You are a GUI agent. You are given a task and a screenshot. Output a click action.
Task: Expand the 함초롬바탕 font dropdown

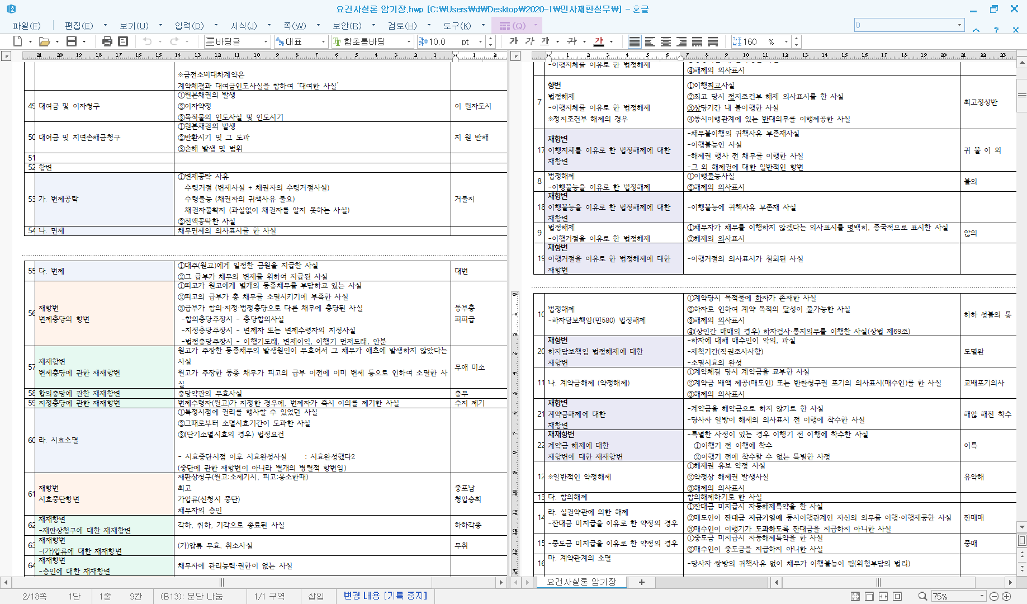point(409,42)
